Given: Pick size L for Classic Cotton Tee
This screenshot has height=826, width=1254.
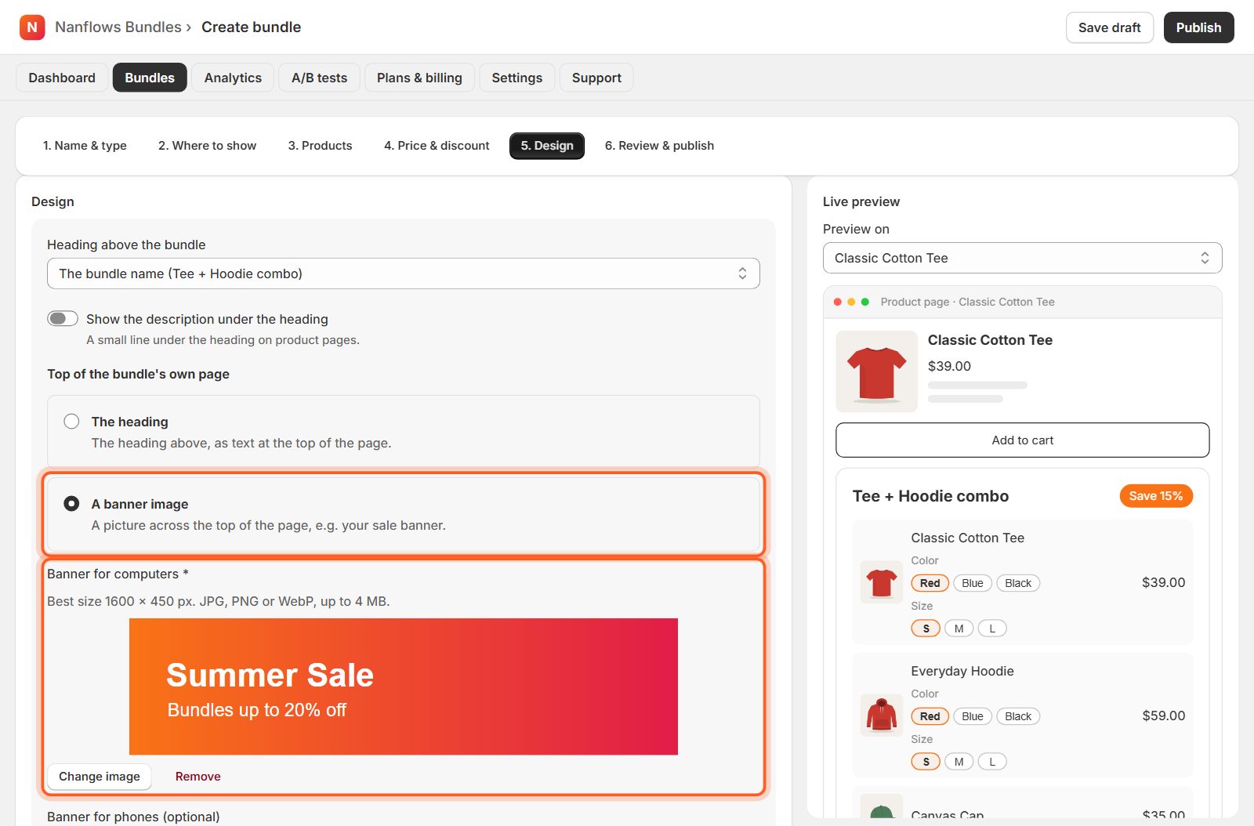Looking at the screenshot, I should click(x=992, y=629).
